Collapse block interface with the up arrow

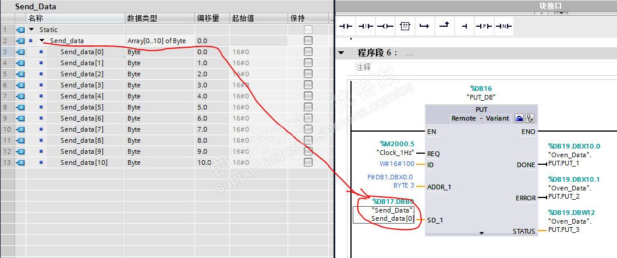click(x=541, y=13)
